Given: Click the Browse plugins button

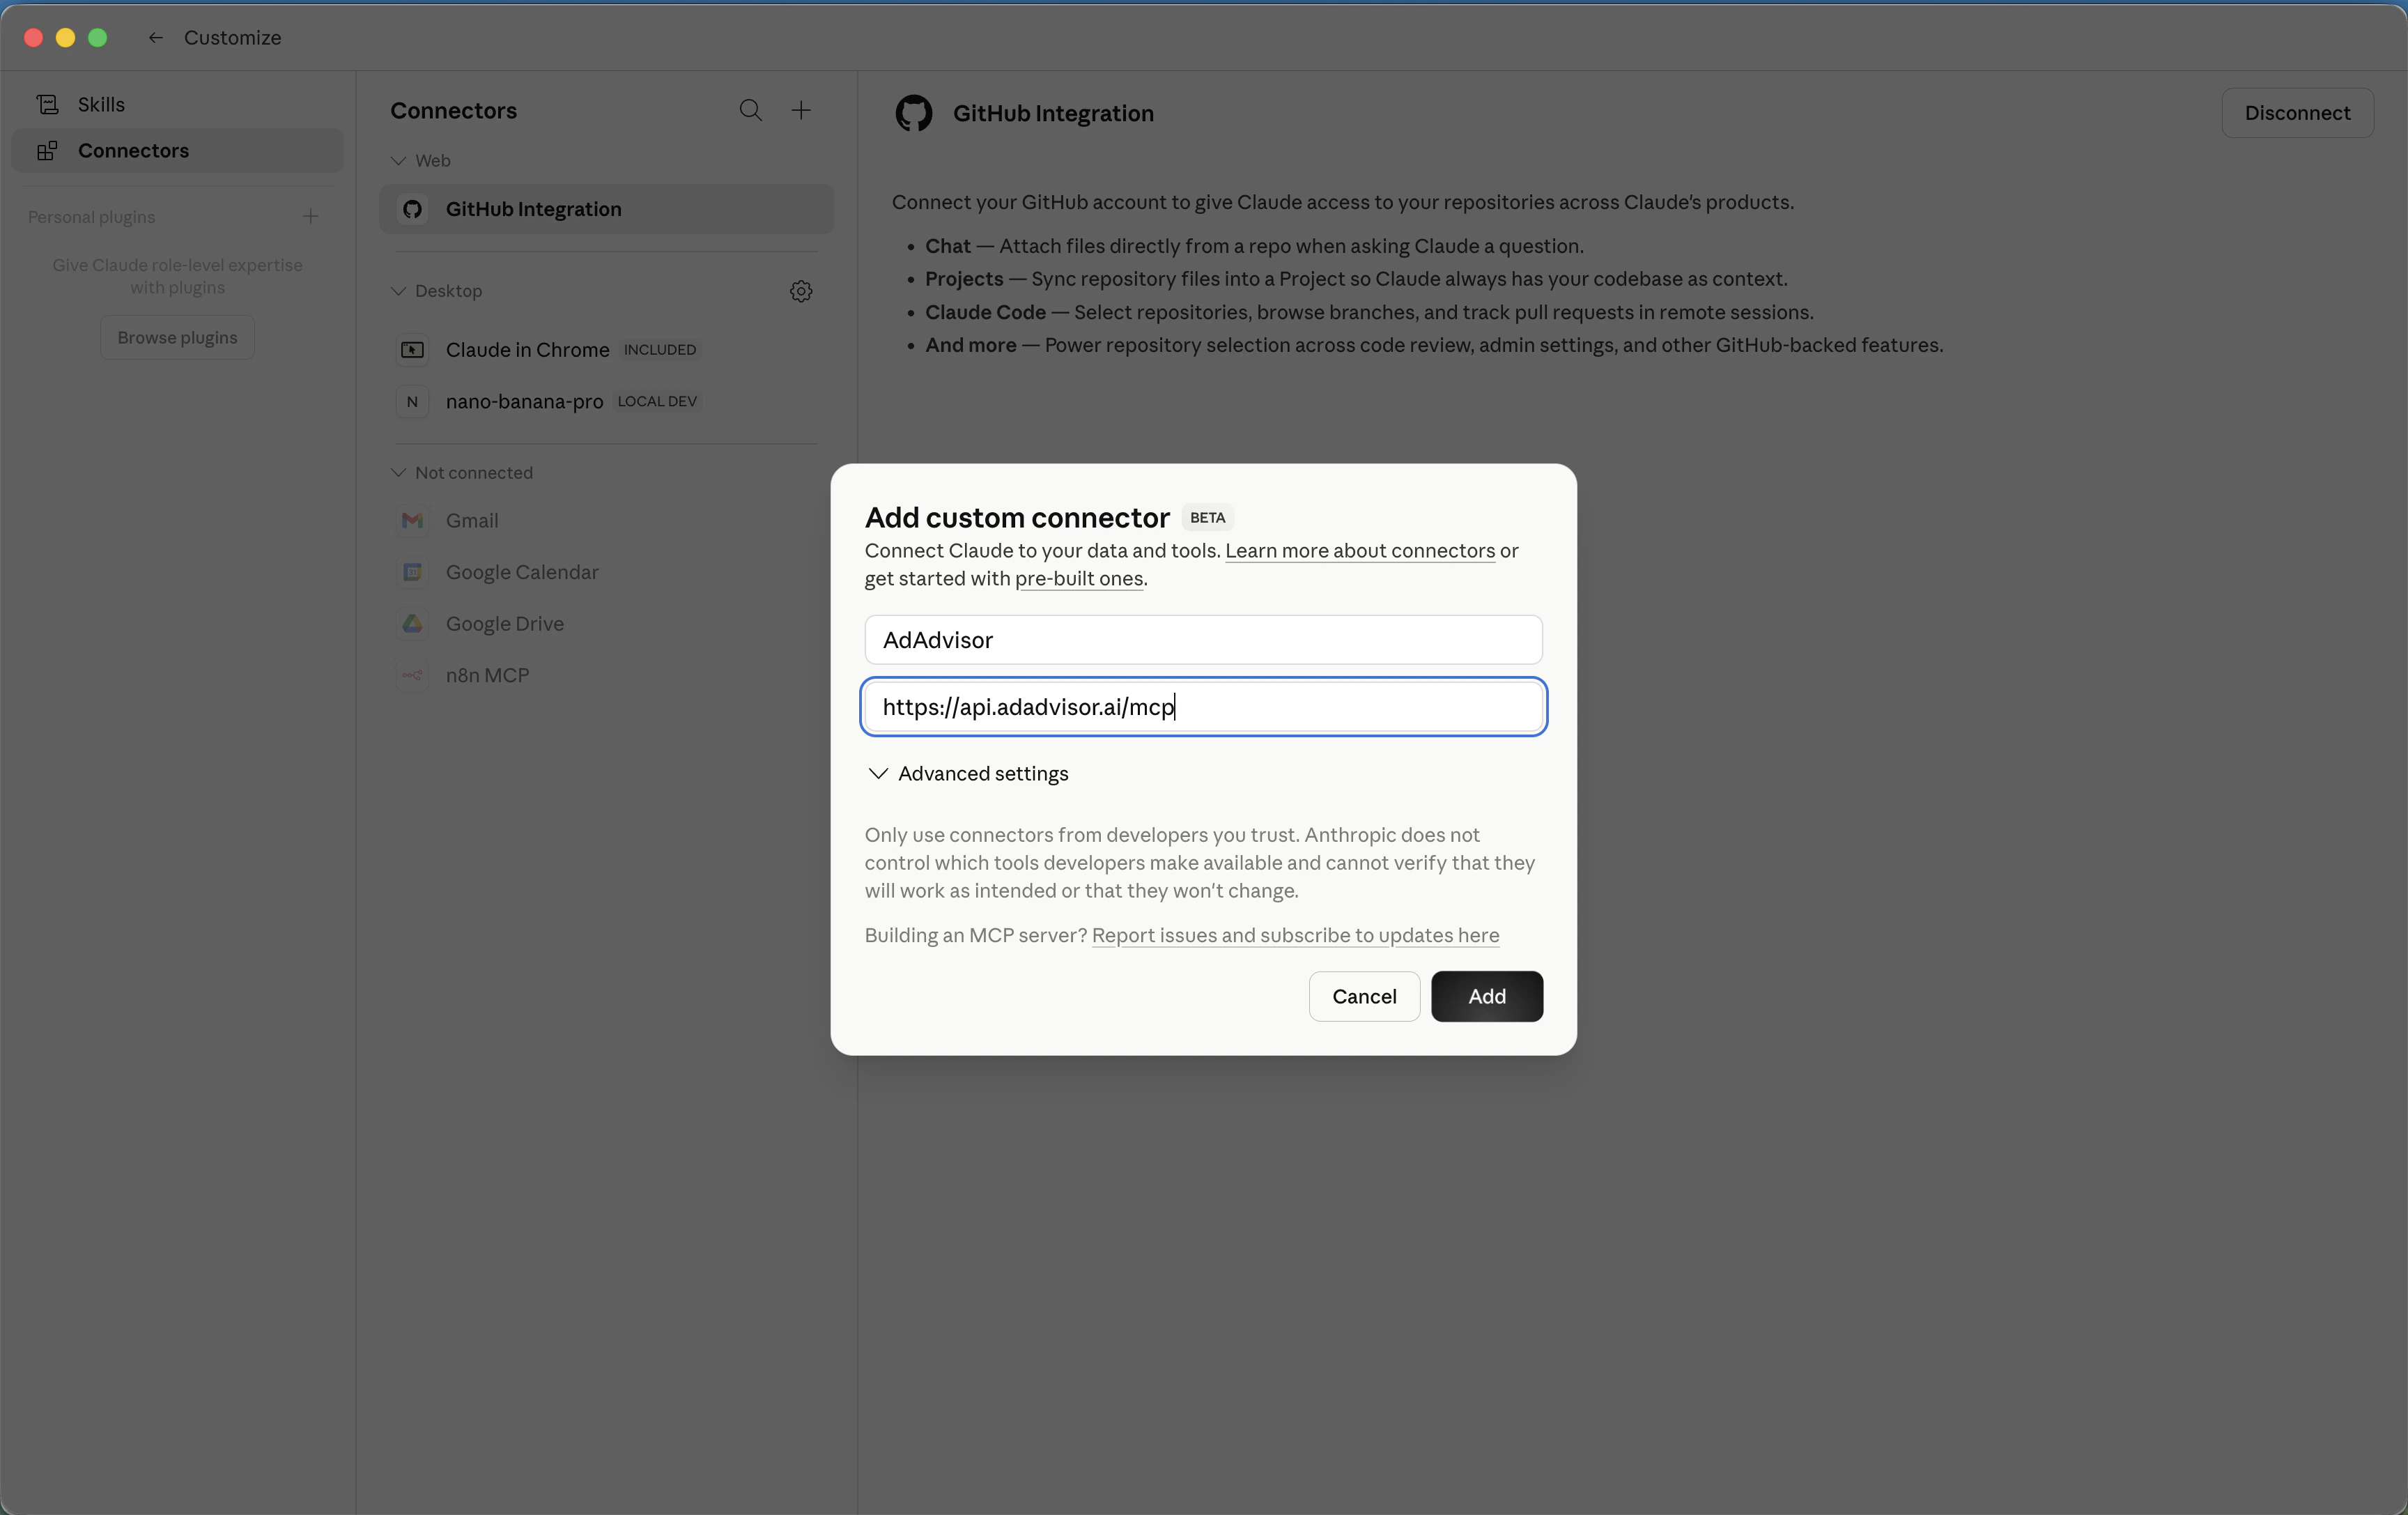Looking at the screenshot, I should (x=177, y=337).
